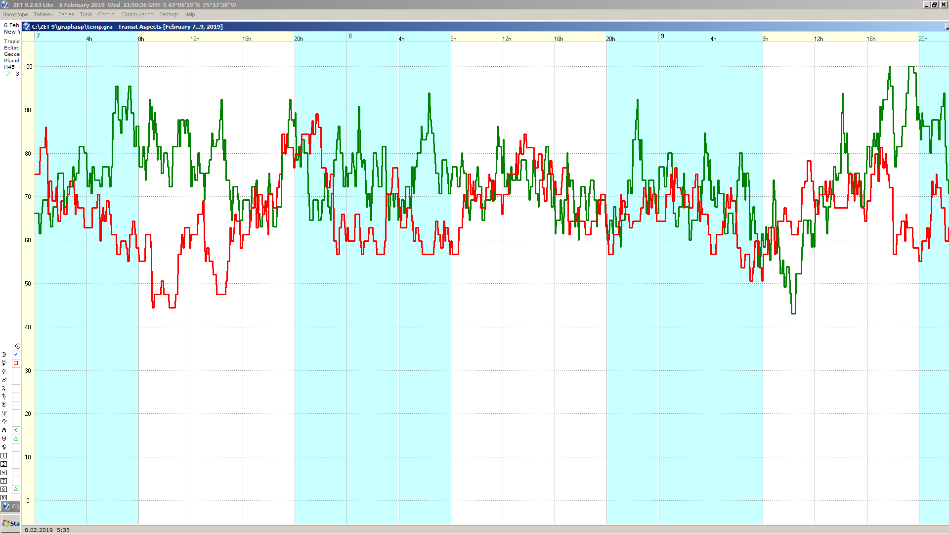Click the South Node symbol in the column
Image resolution: width=949 pixels, height=534 pixels.
click(x=4, y=439)
